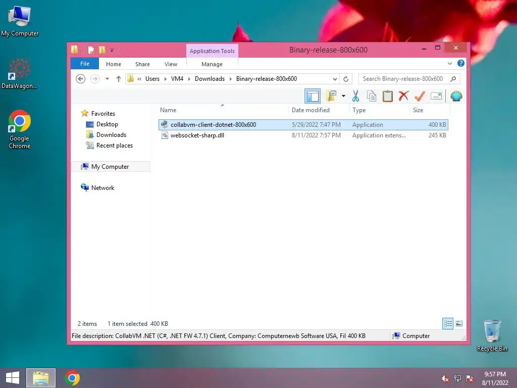Open the address bar history dropdown
Screen dimensions: 517x388
point(335,79)
